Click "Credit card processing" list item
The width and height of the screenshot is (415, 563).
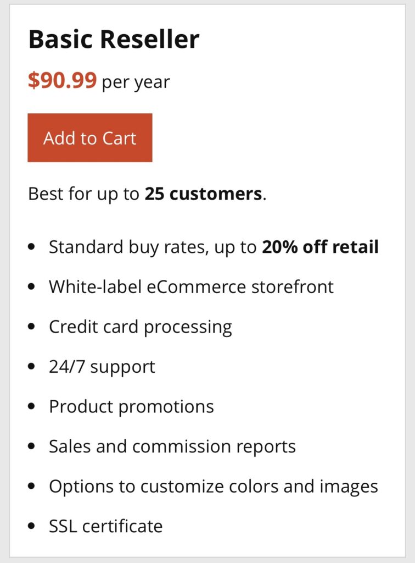(141, 327)
